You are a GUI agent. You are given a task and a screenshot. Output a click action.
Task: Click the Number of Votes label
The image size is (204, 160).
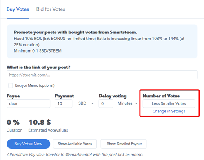(x=161, y=96)
